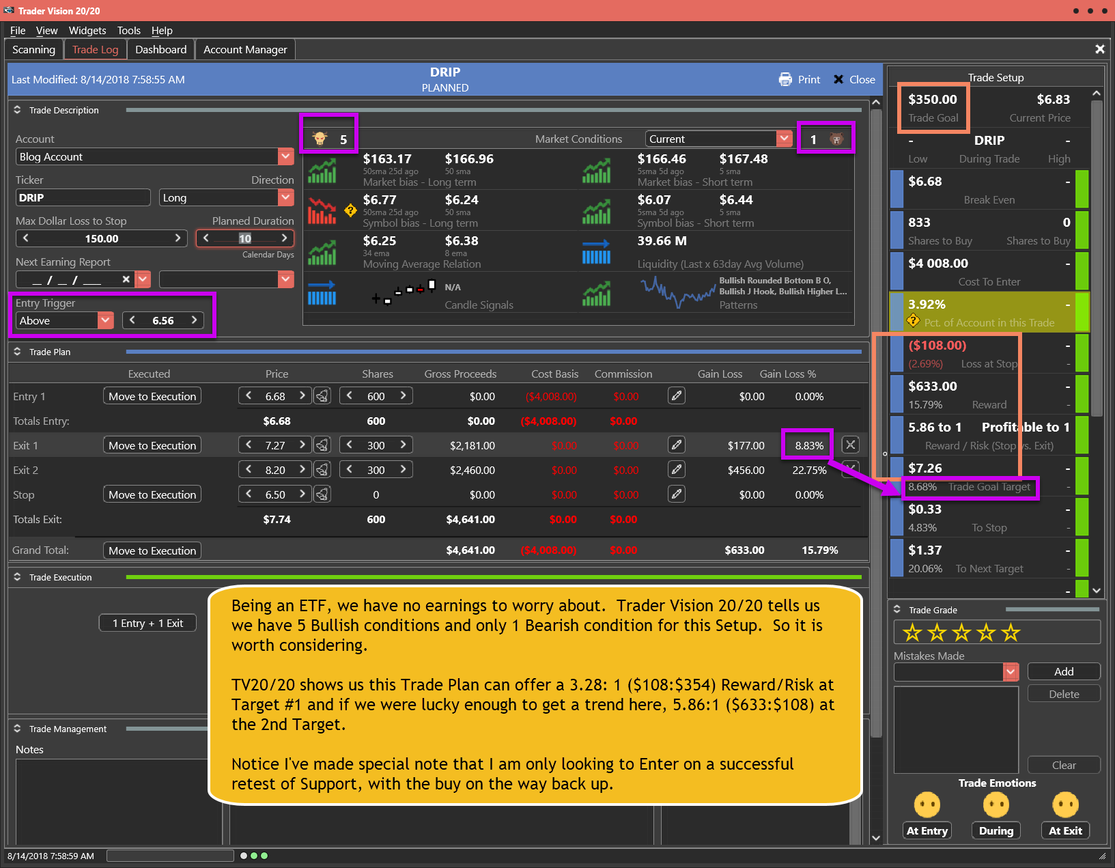Viewport: 1115px width, 868px height.
Task: Click the Liquidity neutral arrow icon
Action: [x=596, y=252]
